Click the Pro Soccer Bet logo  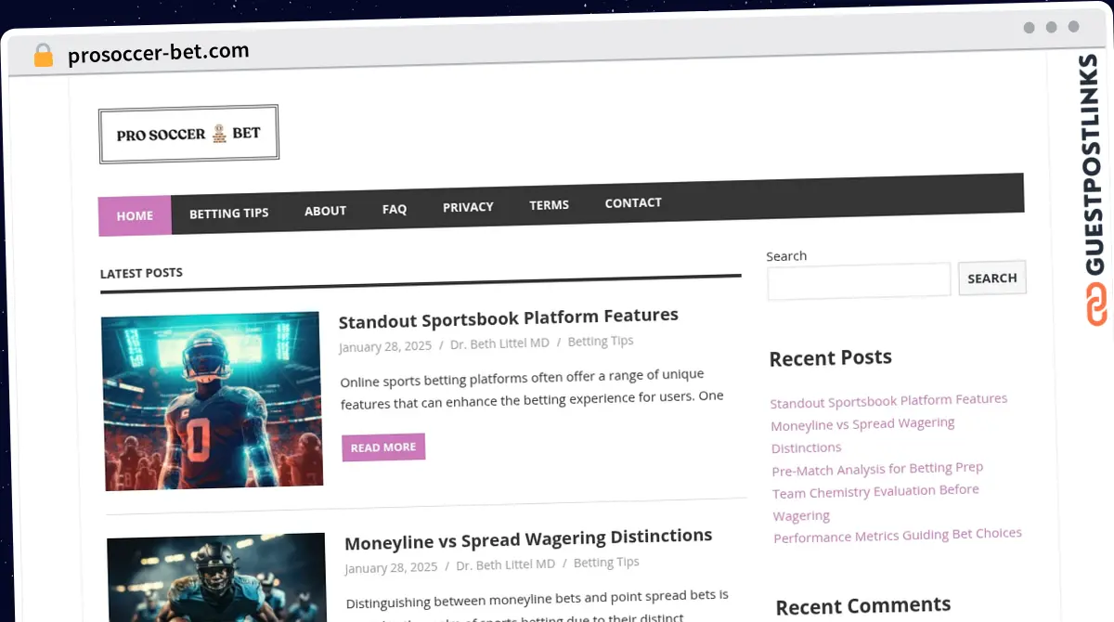point(188,134)
